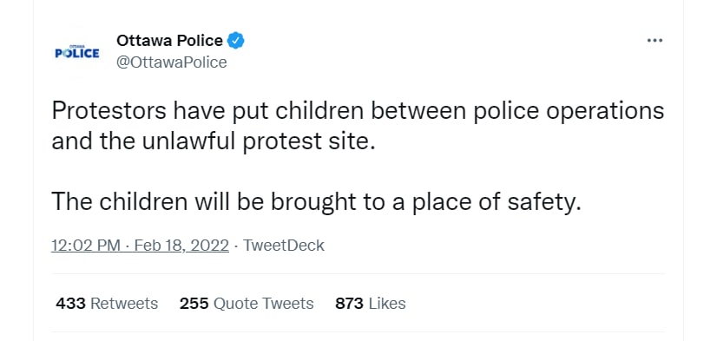
Task: Click the word 'Likes' in the stats row
Action: tap(387, 304)
